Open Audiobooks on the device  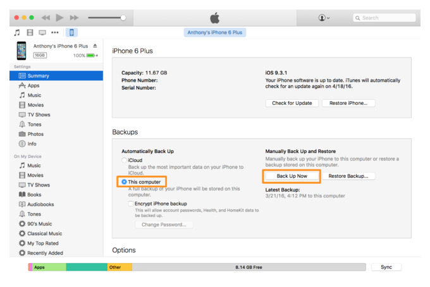(x=56, y=204)
